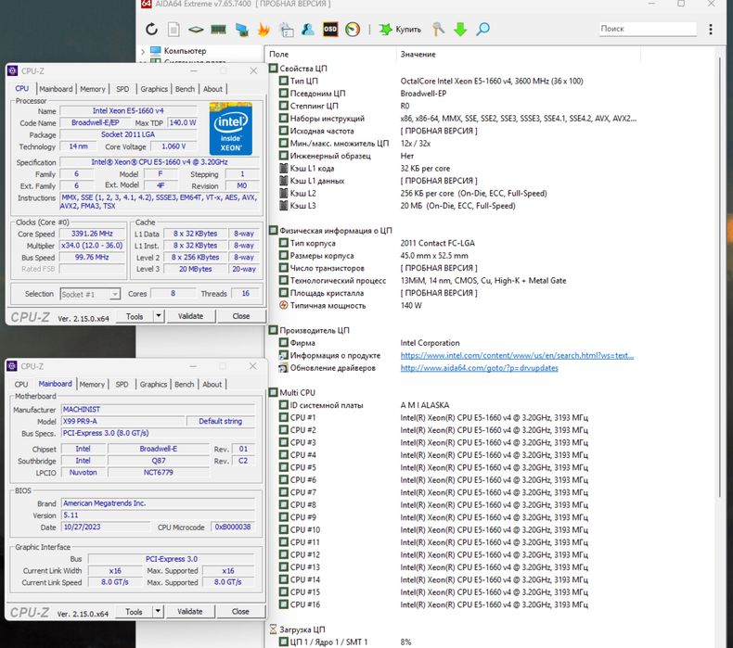Click the icon beside Типичная мощность
The height and width of the screenshot is (648, 733).
coord(283,305)
